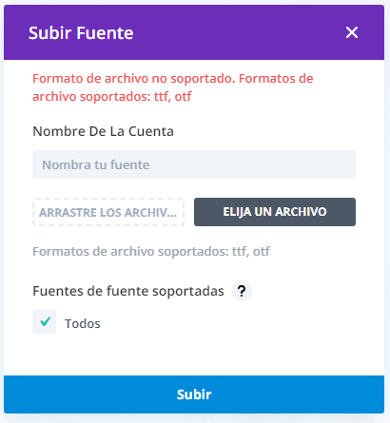This screenshot has width=390, height=423.
Task: Close the Subir Fuente dialog
Action: point(352,32)
